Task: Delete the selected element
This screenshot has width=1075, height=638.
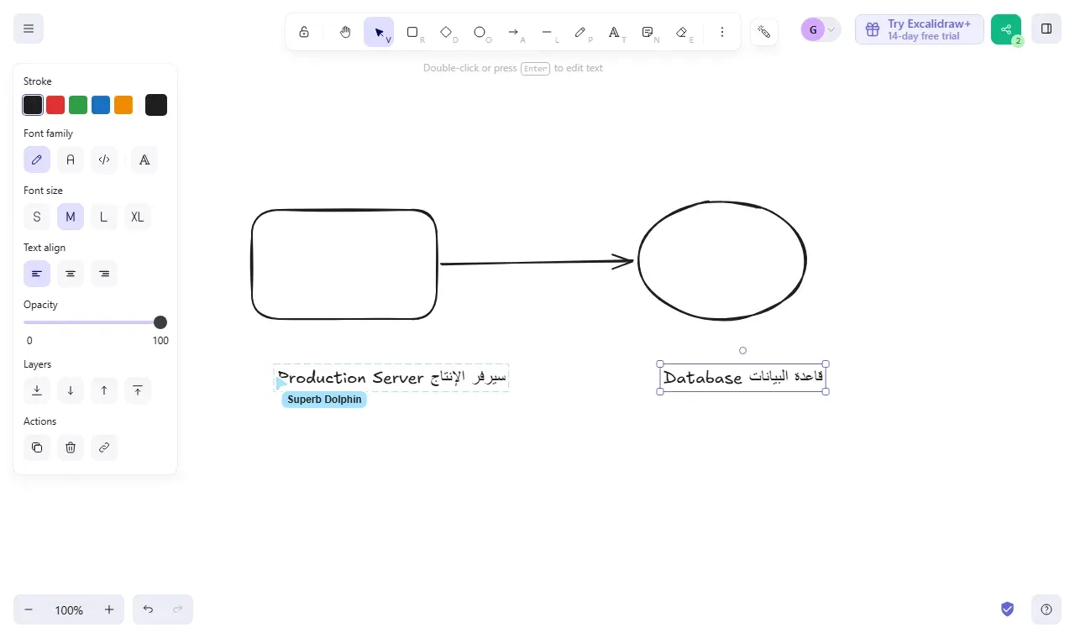Action: 71,447
